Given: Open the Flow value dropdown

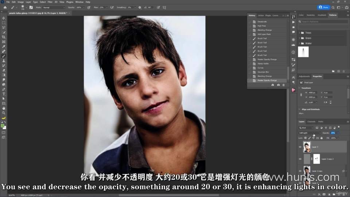Looking at the screenshot, I should coord(107,7).
